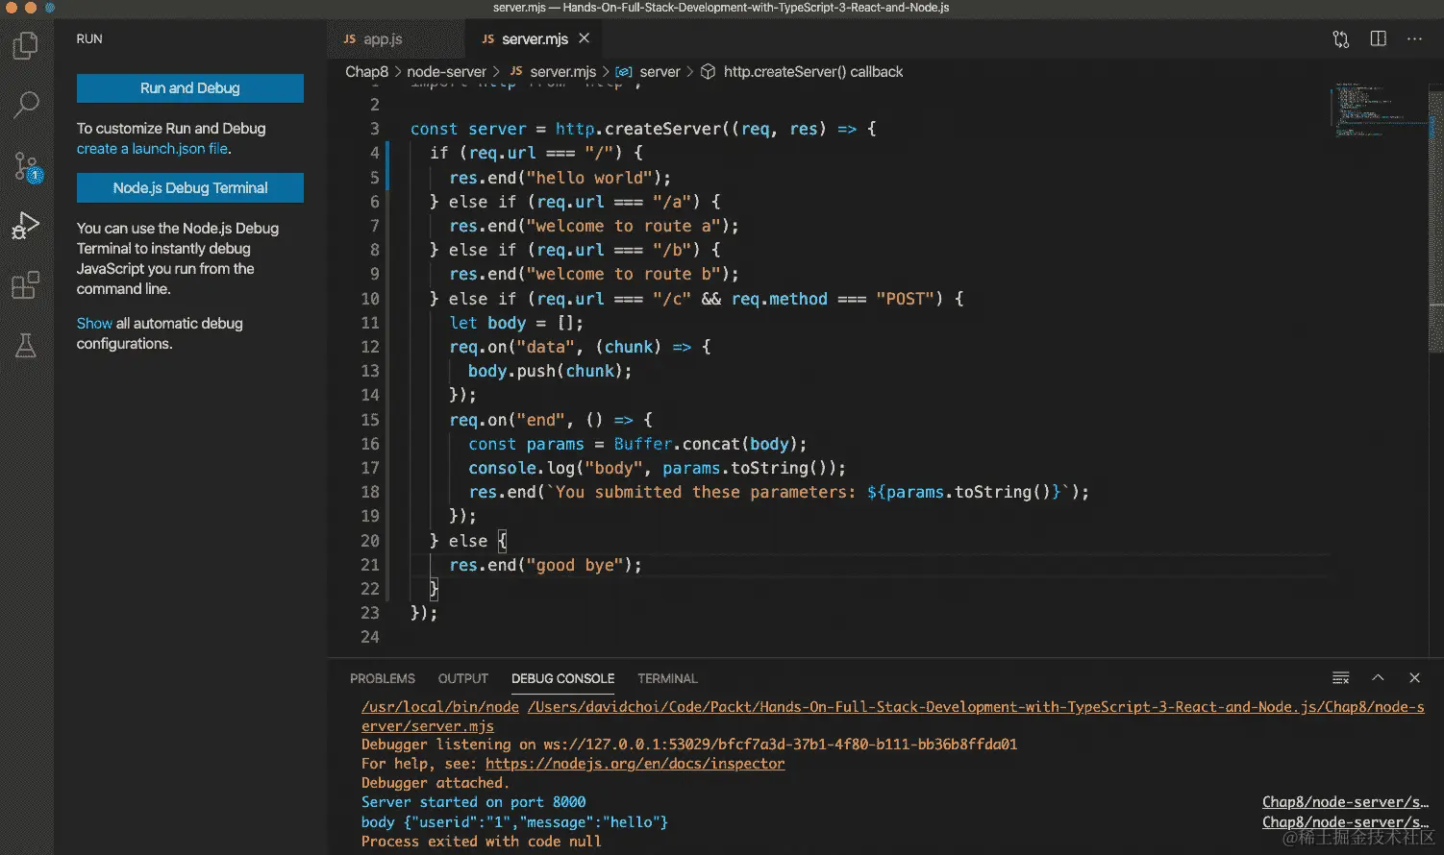The image size is (1444, 855).
Task: Open the Source Control view with pending change
Action: pos(25,166)
